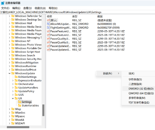The image size is (155, 130).
Task: Select QWORD (64 位)值(Q) in submenu
Action: (138, 93)
